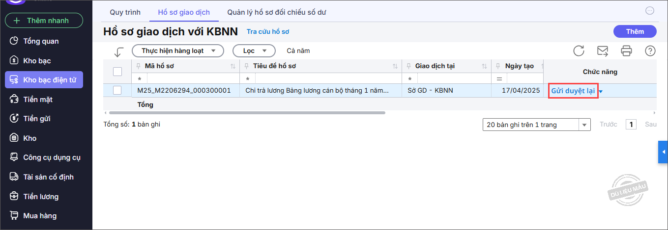Screen dimensions: 668x230
Task: Expand arrow next to Gửi duyệt lại
Action: pos(601,91)
